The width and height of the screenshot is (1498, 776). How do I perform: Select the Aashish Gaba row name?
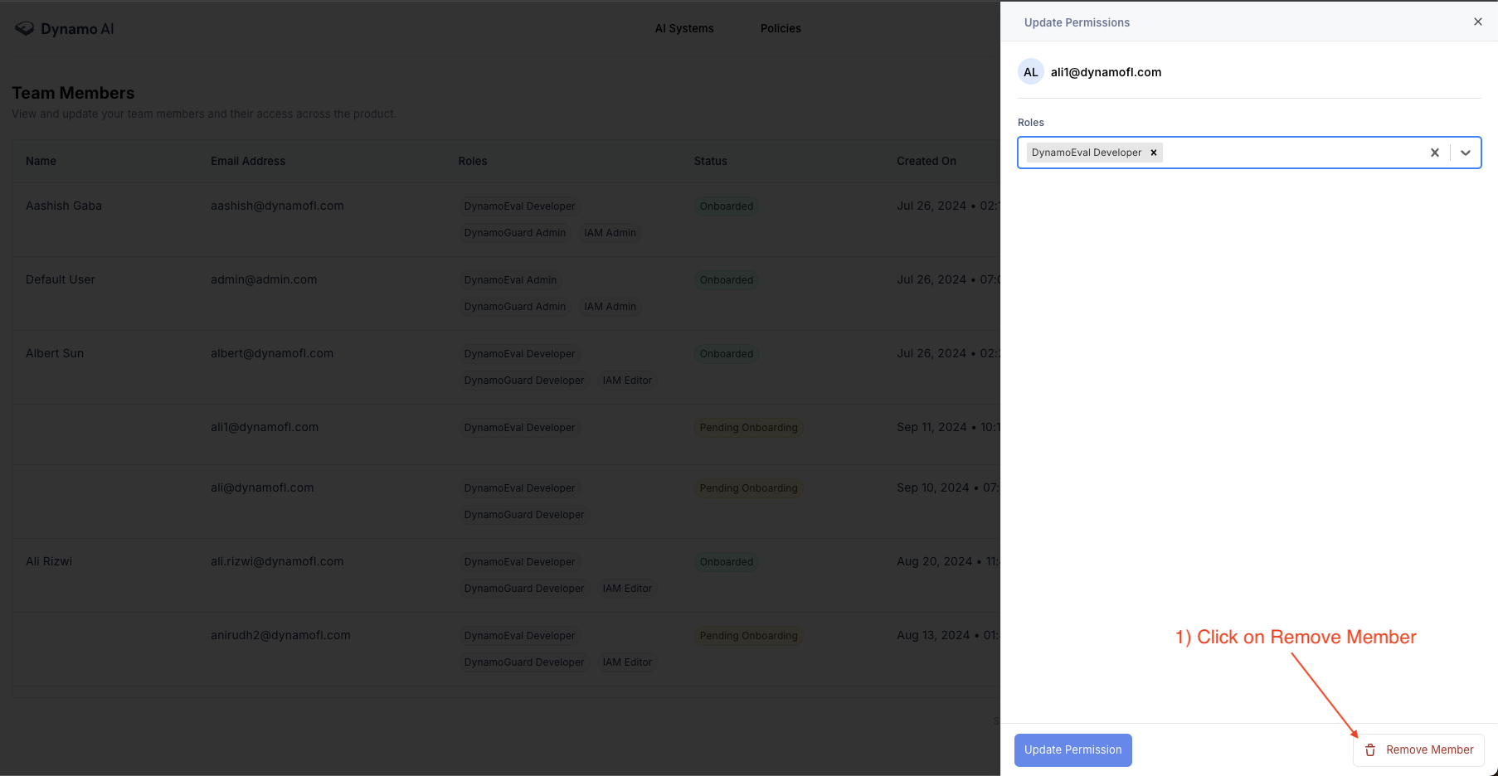pyautogui.click(x=64, y=206)
